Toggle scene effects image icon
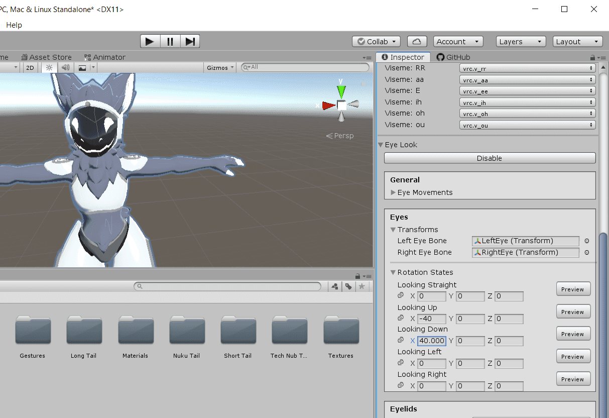The height and width of the screenshot is (418, 609). (82, 68)
